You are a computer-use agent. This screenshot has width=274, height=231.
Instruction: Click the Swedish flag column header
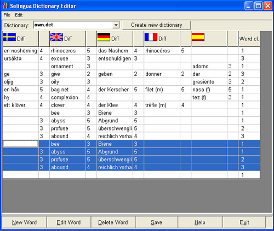(20, 39)
